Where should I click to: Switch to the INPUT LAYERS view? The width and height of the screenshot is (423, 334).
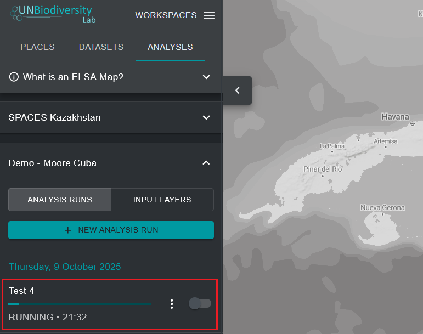pyautogui.click(x=162, y=200)
